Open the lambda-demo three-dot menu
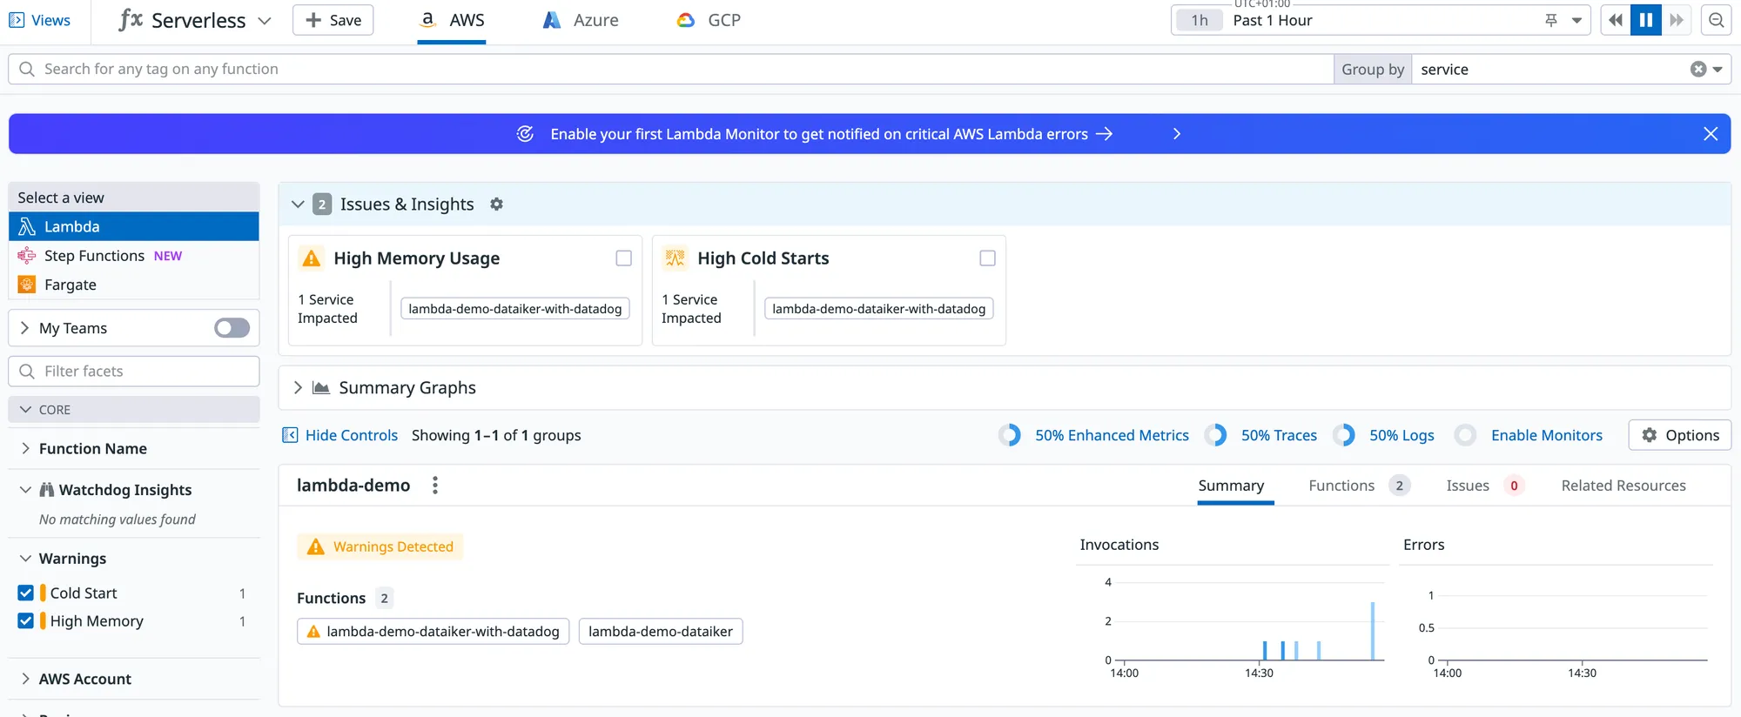 (435, 486)
